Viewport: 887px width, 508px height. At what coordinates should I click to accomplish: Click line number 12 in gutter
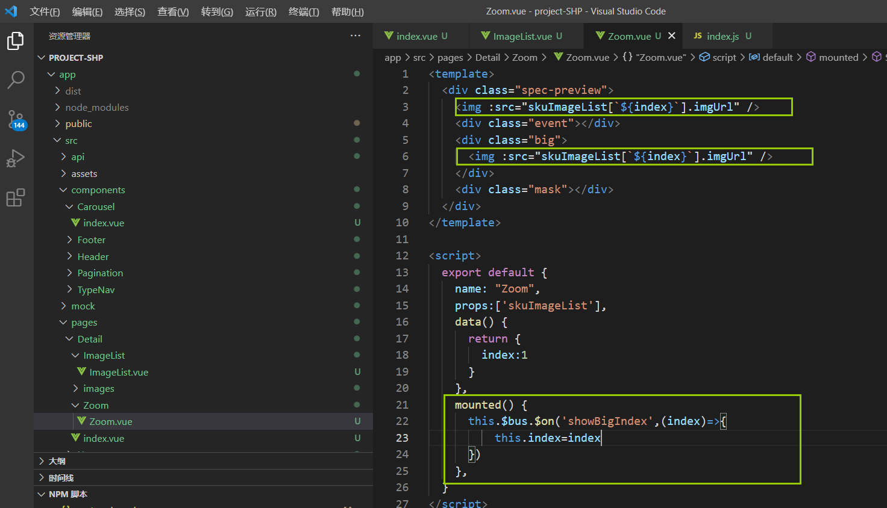[402, 255]
